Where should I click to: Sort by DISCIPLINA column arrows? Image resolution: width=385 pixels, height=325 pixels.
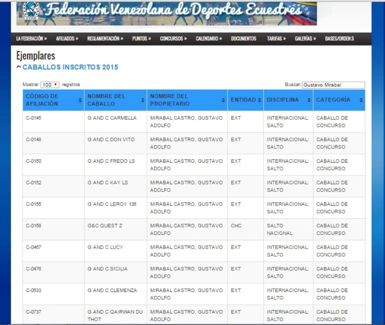point(309,100)
